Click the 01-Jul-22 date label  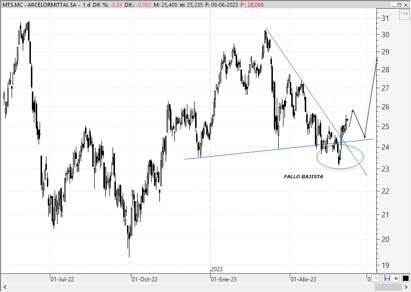coord(62,279)
